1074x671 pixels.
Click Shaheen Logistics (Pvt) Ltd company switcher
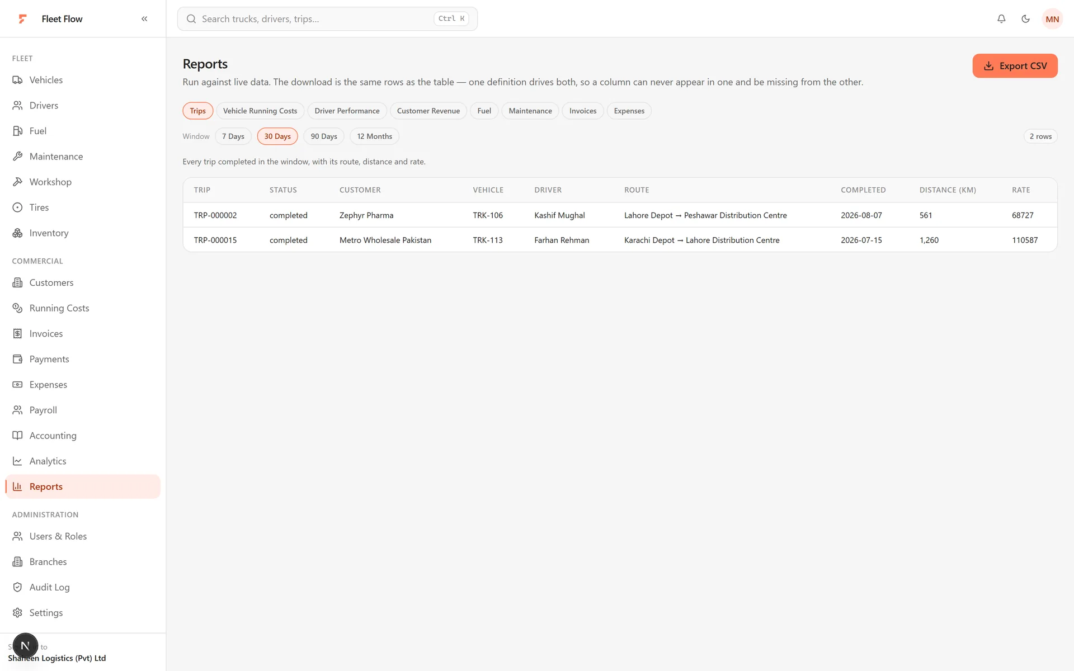[56, 658]
